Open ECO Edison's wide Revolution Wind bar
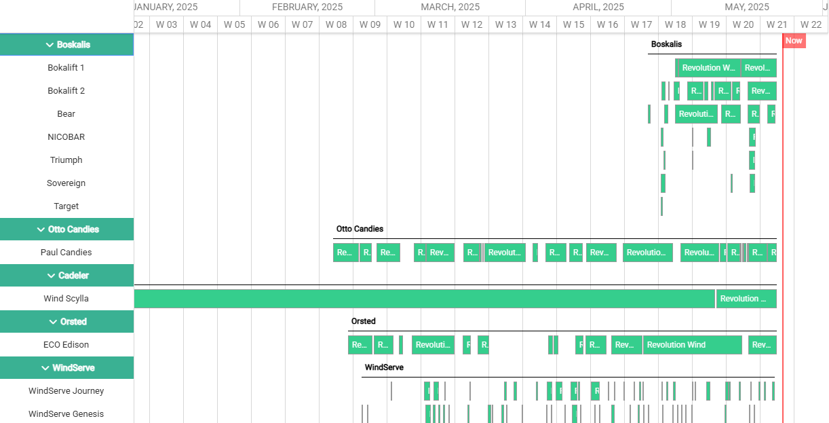 (x=692, y=345)
